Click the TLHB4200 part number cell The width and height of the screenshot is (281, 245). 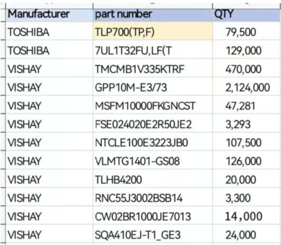point(152,179)
